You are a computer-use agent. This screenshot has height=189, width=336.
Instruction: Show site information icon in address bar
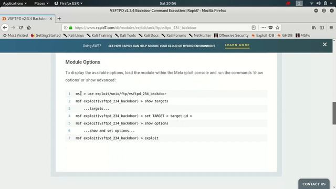click(66, 28)
